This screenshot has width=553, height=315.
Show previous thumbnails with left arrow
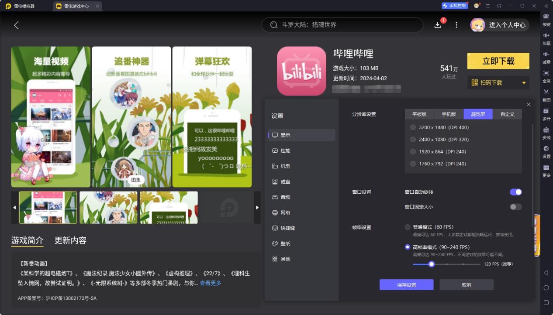pyautogui.click(x=14, y=207)
